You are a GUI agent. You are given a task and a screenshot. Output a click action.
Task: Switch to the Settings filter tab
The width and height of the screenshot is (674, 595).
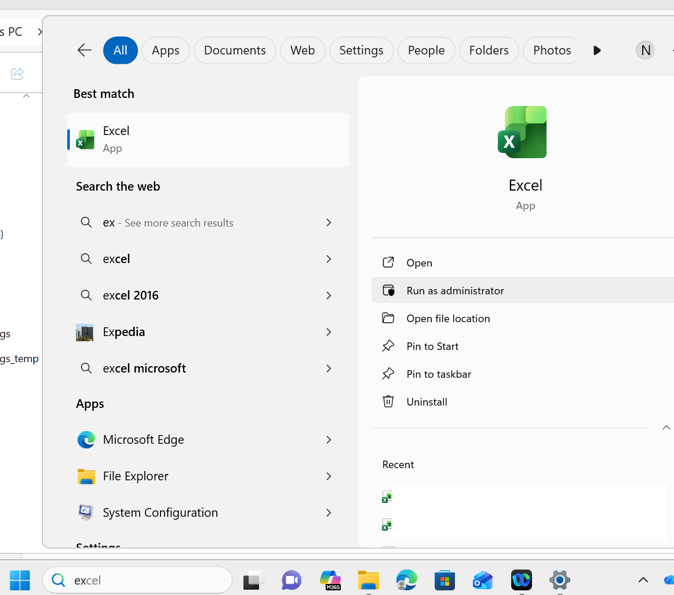pos(361,50)
